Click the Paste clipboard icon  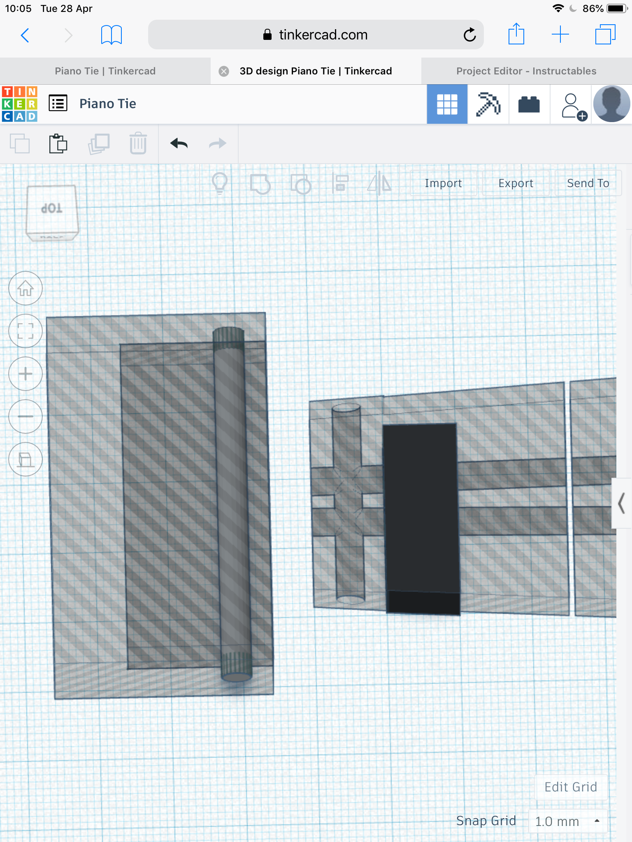click(x=58, y=144)
